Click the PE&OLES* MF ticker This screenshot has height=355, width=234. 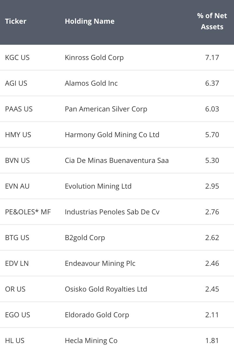(x=28, y=212)
